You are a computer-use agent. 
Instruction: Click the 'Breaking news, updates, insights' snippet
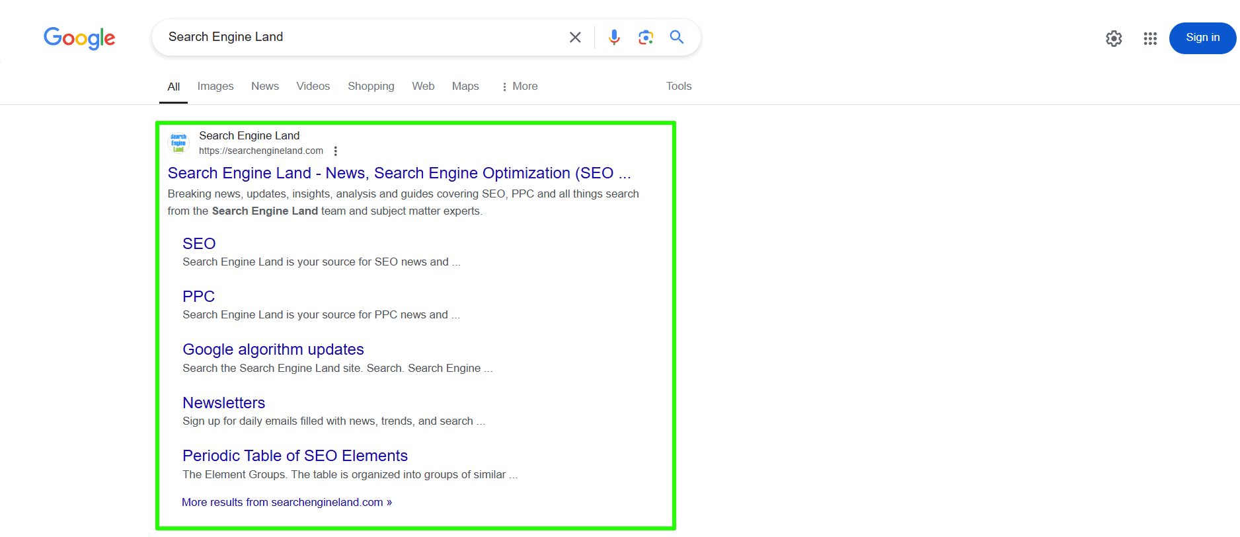point(403,202)
